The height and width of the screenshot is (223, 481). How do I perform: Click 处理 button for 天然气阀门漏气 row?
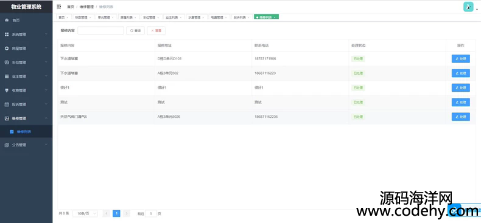click(460, 117)
